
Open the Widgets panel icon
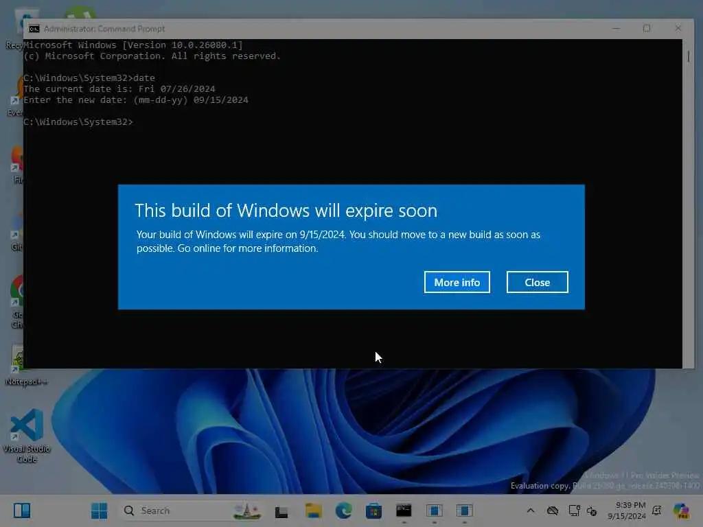click(x=22, y=511)
